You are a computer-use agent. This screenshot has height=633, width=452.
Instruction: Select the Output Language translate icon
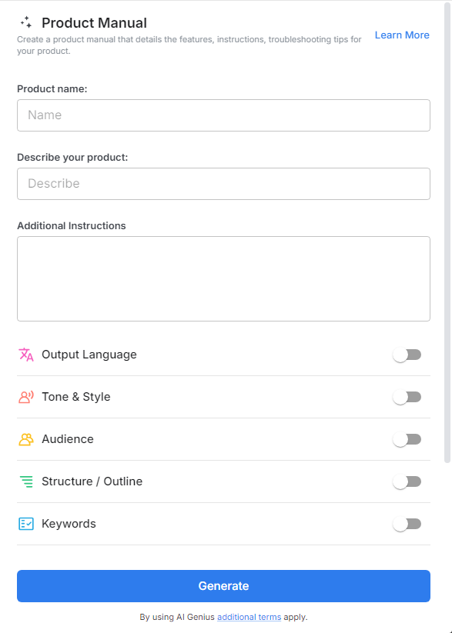[25, 355]
